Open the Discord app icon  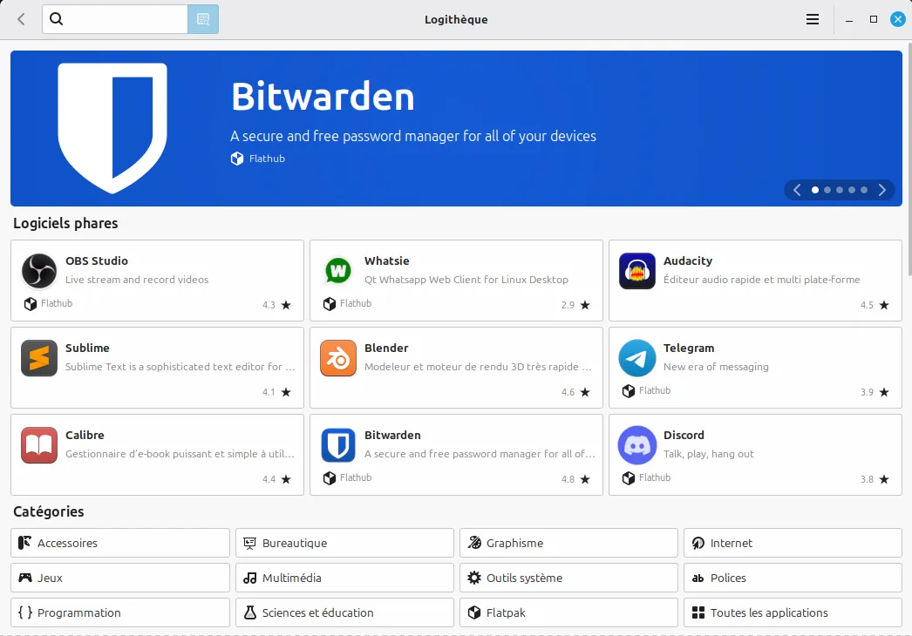[636, 445]
